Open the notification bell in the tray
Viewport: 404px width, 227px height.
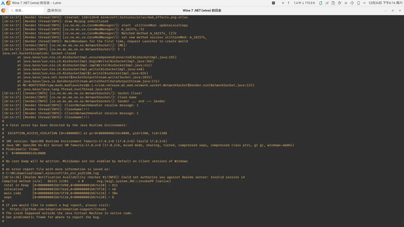[x=321, y=3]
